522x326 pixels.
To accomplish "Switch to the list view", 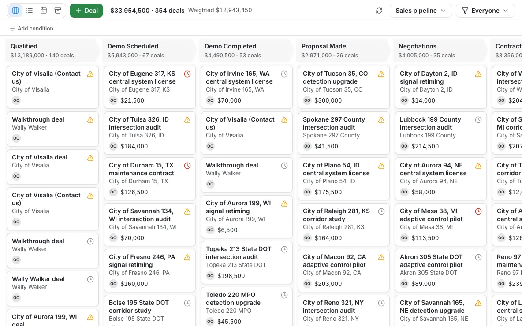I will tap(30, 11).
